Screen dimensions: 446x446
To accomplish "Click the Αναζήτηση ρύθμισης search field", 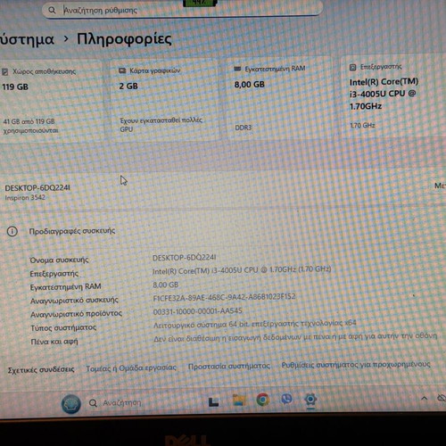I will tap(182, 10).
